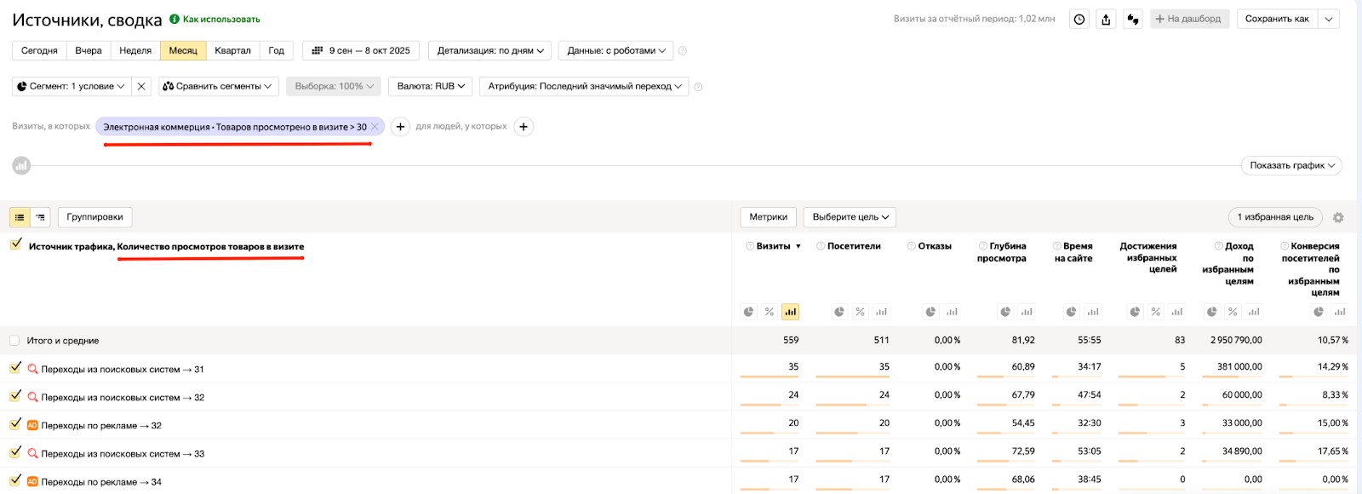Viewport: 1362px width, 494px height.
Task: Click the clock icon in the top toolbar
Action: tap(1079, 19)
